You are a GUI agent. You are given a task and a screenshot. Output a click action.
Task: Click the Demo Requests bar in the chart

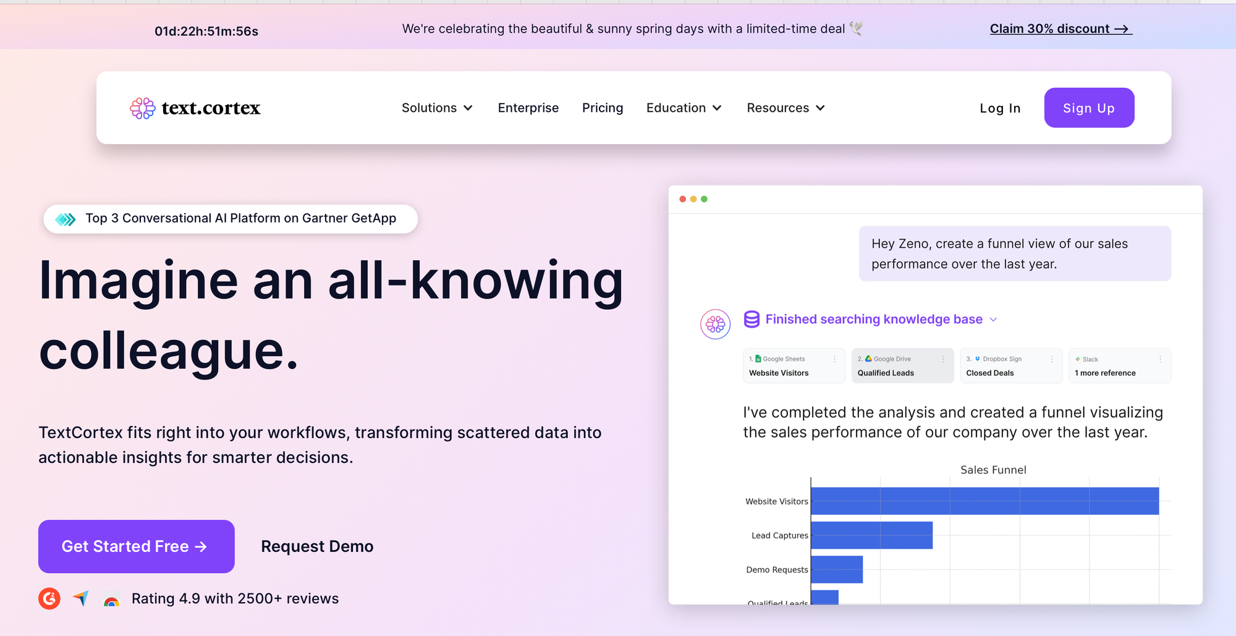[837, 569]
